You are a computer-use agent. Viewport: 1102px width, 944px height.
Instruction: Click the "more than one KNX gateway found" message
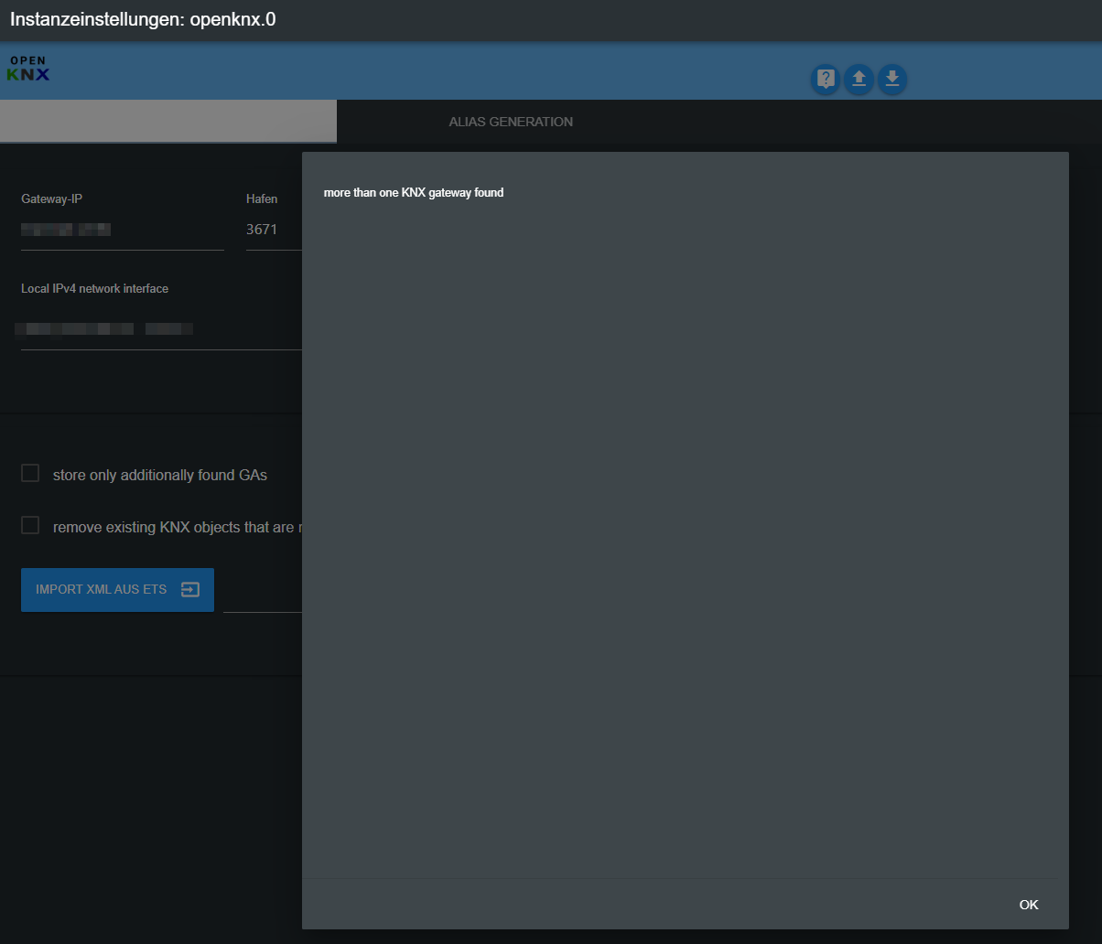tap(413, 192)
